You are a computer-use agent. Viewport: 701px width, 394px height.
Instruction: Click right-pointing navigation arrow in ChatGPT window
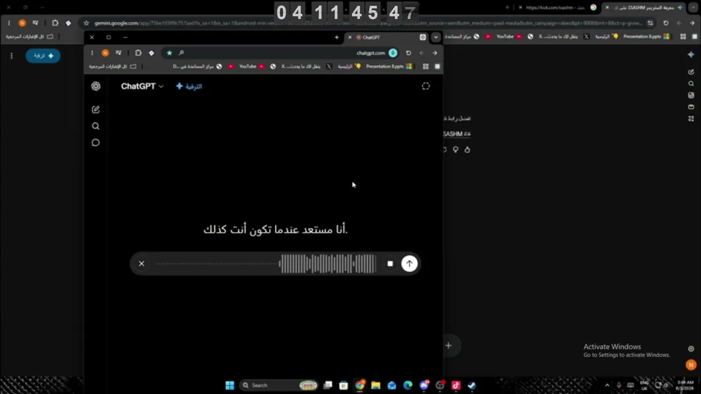435,53
